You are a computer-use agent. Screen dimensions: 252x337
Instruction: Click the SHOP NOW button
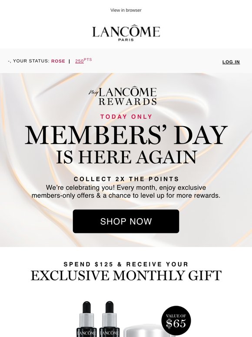point(126,221)
